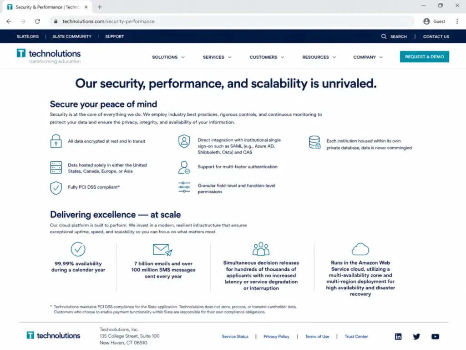Click the email envelope paper-plane icon
This screenshot has width=466, height=350.
tap(162, 250)
